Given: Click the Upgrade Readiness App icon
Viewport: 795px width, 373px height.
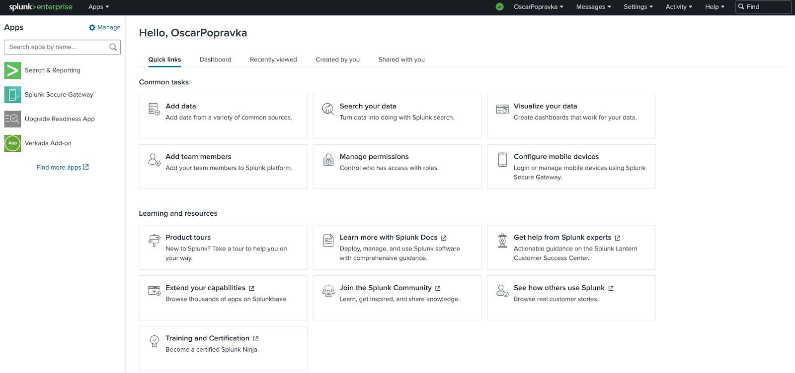Looking at the screenshot, I should pyautogui.click(x=12, y=119).
